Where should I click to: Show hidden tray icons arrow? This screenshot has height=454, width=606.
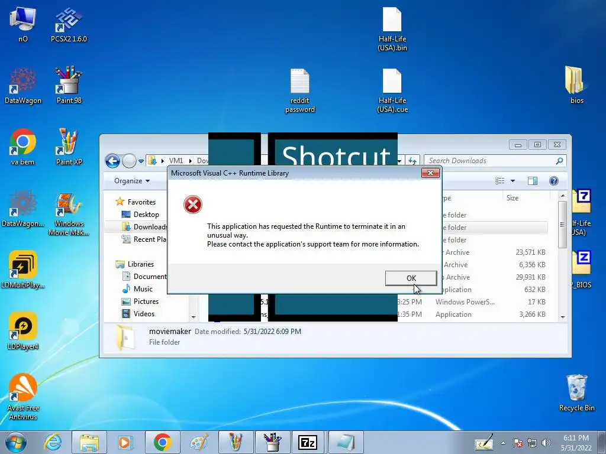click(x=503, y=443)
